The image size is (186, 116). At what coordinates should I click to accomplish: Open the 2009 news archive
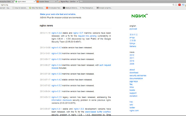(132, 64)
